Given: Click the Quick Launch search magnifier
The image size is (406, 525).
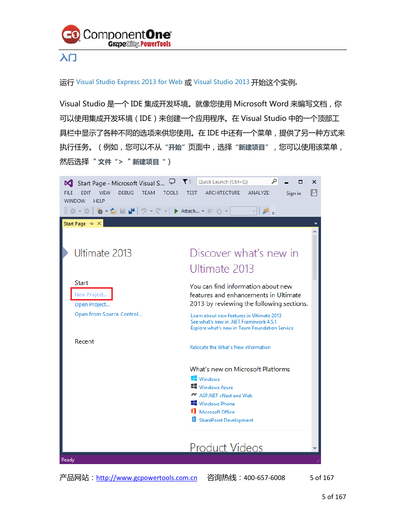Looking at the screenshot, I should click(x=274, y=181).
